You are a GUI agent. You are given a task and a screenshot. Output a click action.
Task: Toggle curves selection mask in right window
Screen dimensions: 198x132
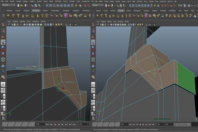[x=136, y=5]
